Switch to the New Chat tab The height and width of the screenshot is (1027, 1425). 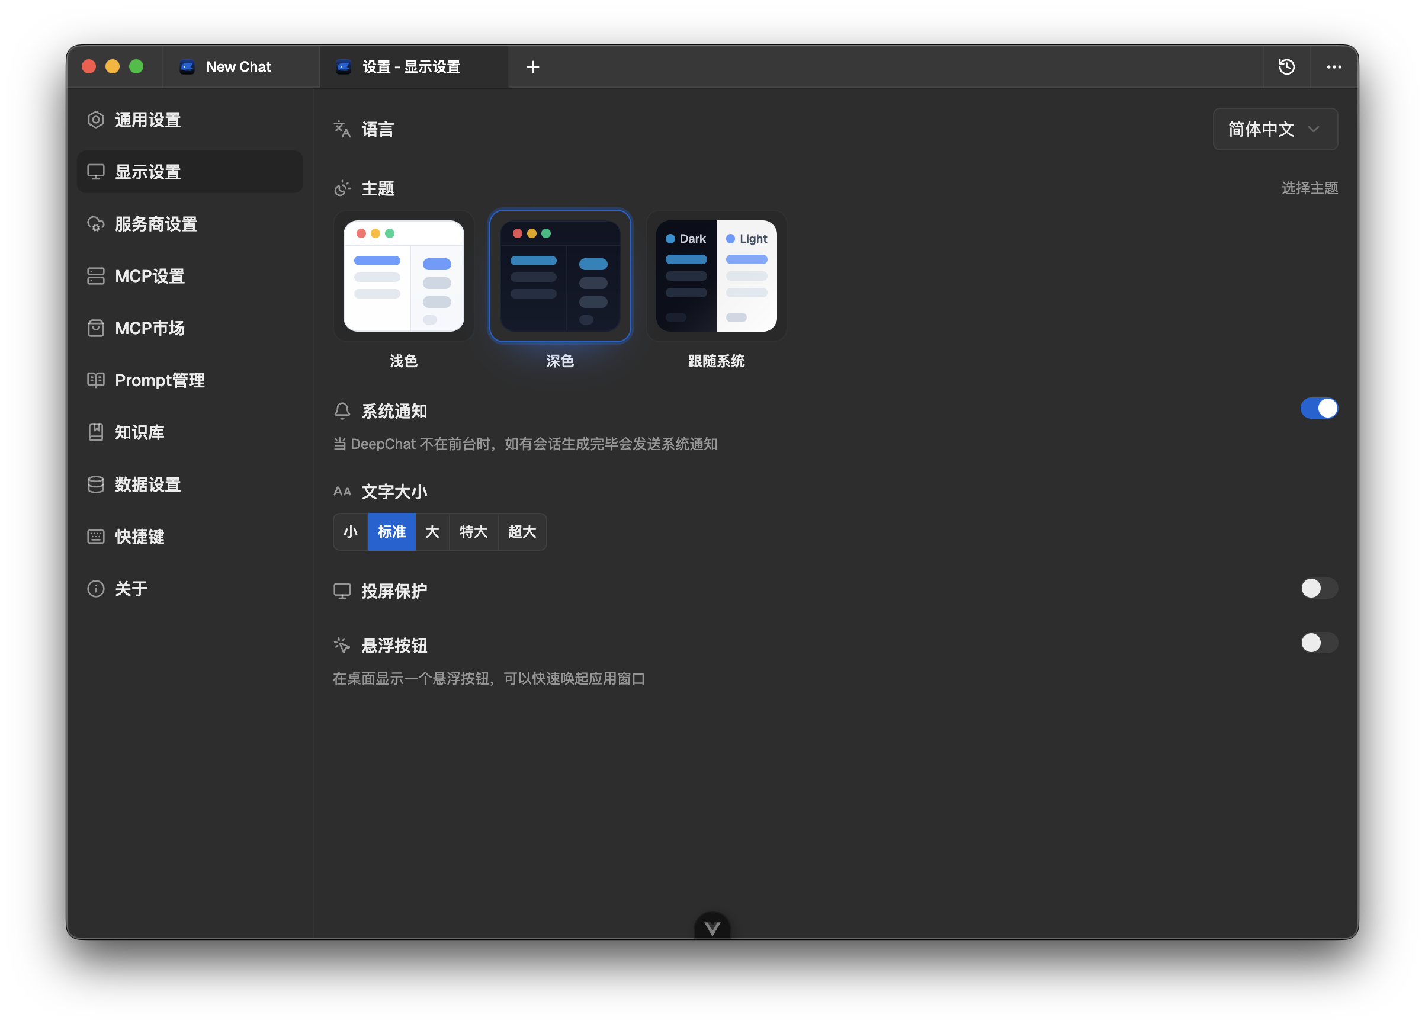coord(239,66)
